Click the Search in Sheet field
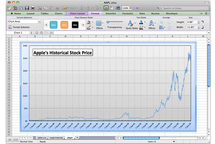The image size is (215, 144). point(185,8)
